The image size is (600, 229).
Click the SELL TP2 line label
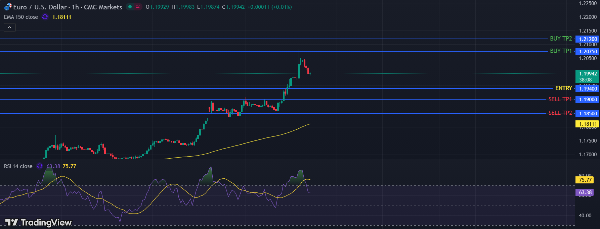[x=560, y=113]
